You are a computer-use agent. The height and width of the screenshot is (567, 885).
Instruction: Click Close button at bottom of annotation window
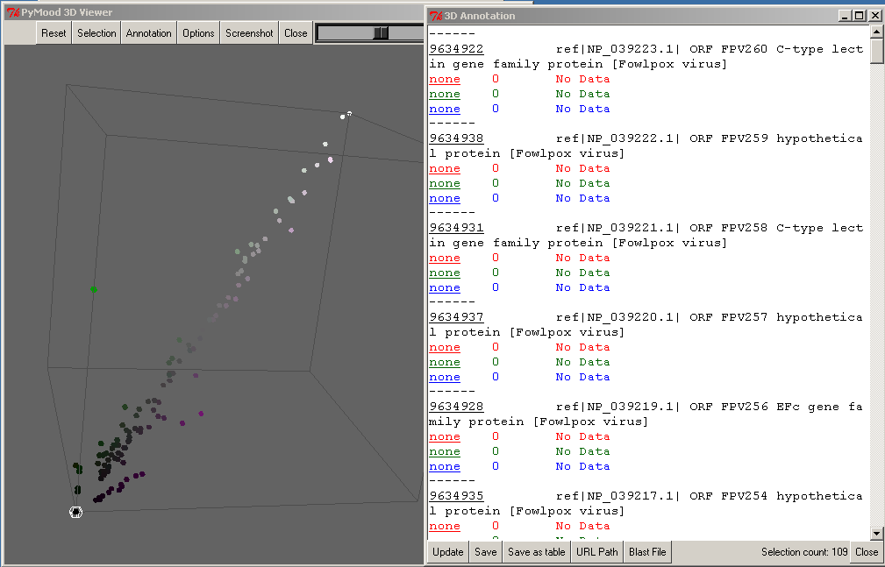tap(866, 552)
